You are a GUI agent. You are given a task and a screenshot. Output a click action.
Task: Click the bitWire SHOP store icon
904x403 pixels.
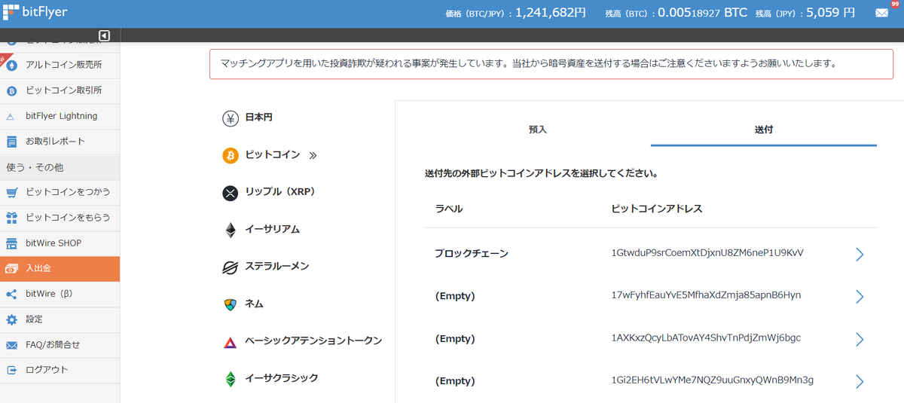11,243
